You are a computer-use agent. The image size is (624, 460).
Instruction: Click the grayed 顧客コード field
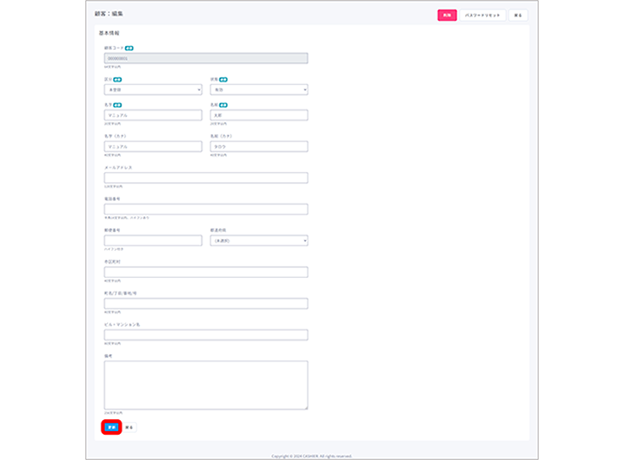[x=205, y=58]
